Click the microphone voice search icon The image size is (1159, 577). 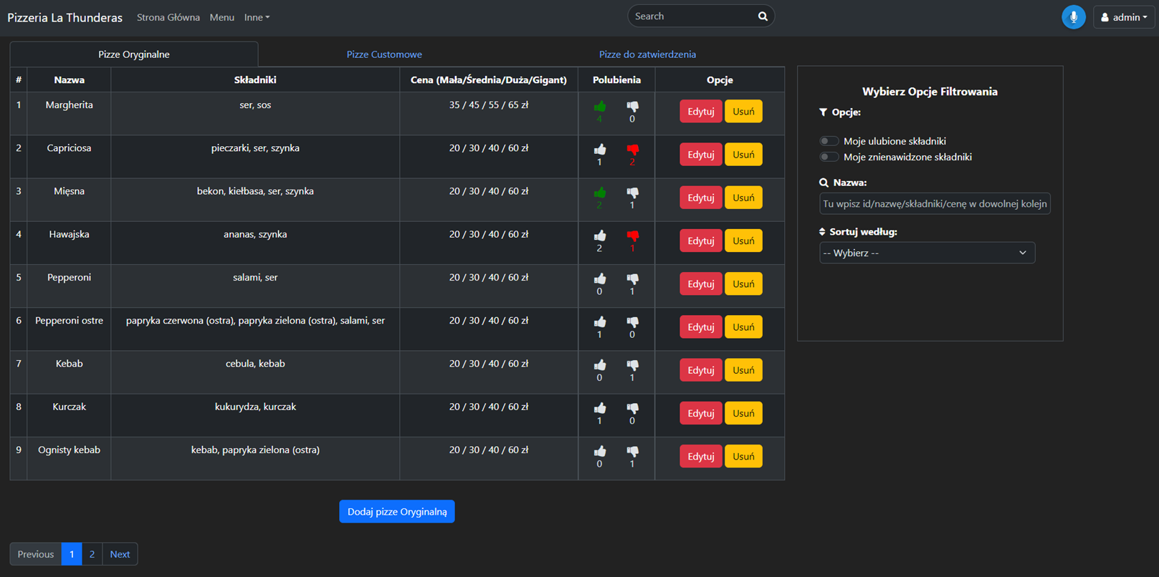coord(1073,17)
